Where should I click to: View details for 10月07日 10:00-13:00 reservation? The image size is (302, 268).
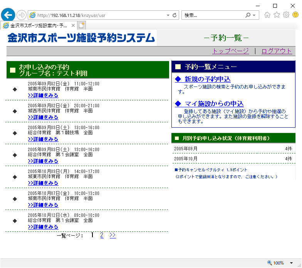click(x=43, y=205)
